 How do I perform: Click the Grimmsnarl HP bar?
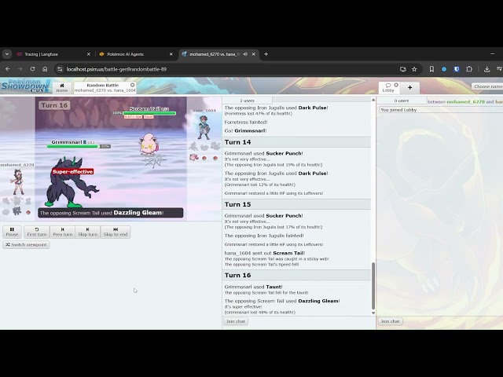79,147
